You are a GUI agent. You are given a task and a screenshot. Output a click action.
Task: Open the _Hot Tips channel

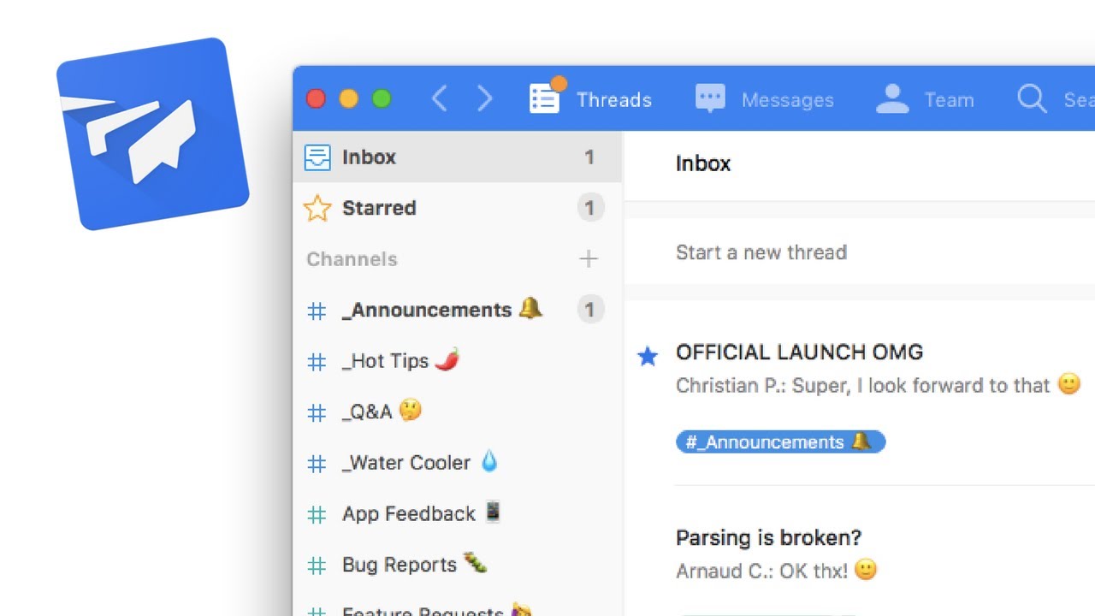457,361
